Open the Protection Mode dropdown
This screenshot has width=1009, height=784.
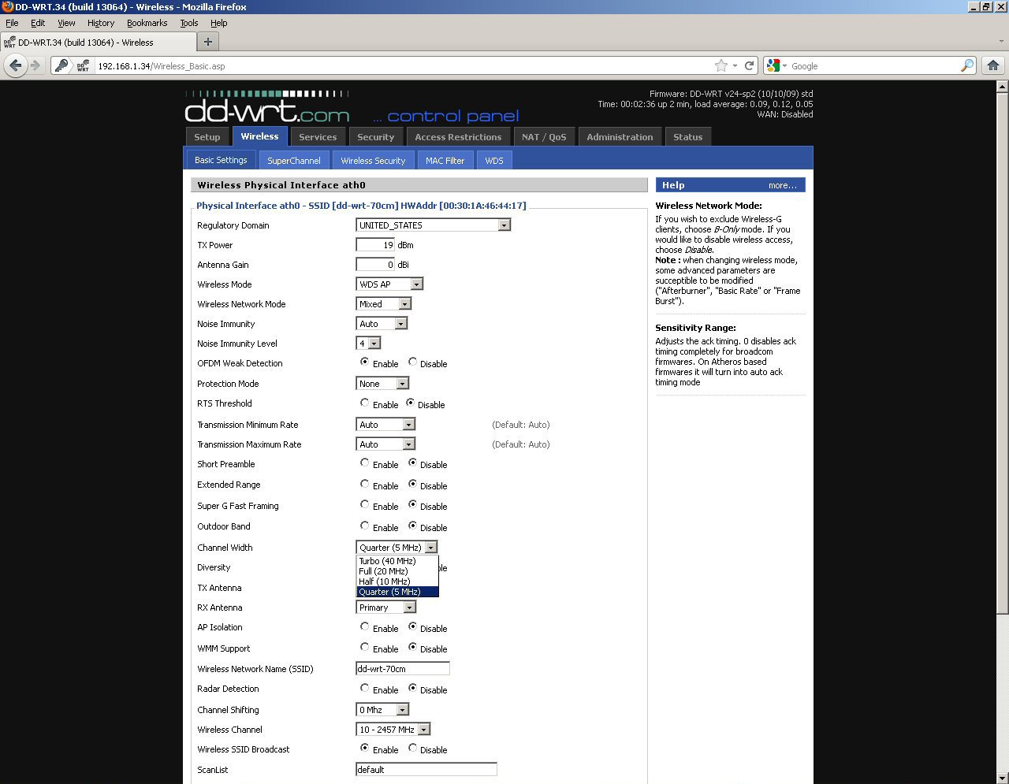(x=382, y=383)
